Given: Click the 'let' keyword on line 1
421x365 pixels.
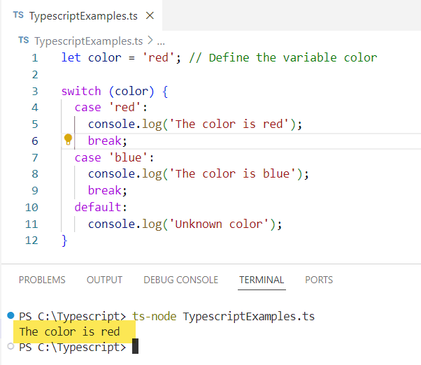Looking at the screenshot, I should point(71,57).
